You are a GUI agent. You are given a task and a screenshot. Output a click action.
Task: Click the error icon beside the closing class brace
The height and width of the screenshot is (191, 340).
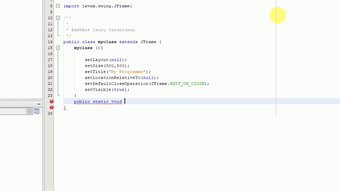pyautogui.click(x=52, y=107)
